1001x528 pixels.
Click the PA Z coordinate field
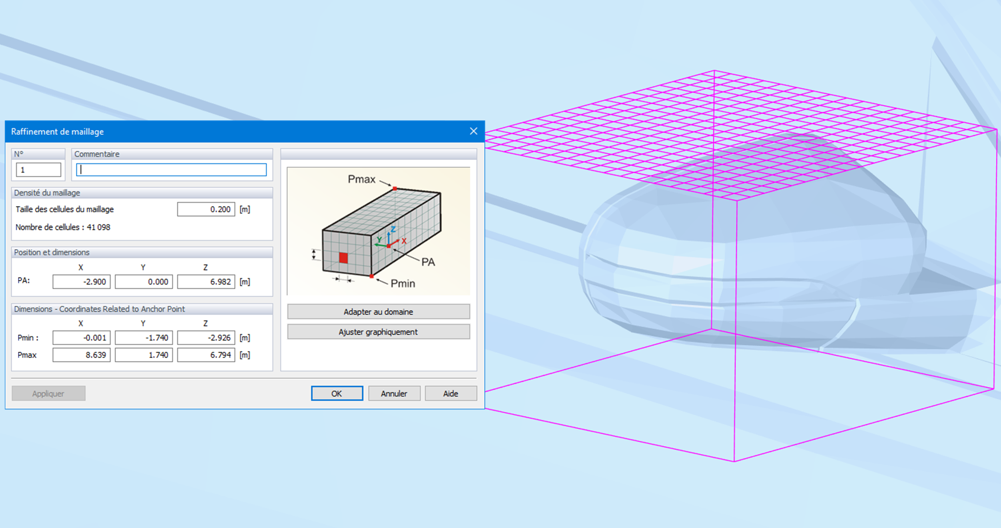(x=206, y=282)
